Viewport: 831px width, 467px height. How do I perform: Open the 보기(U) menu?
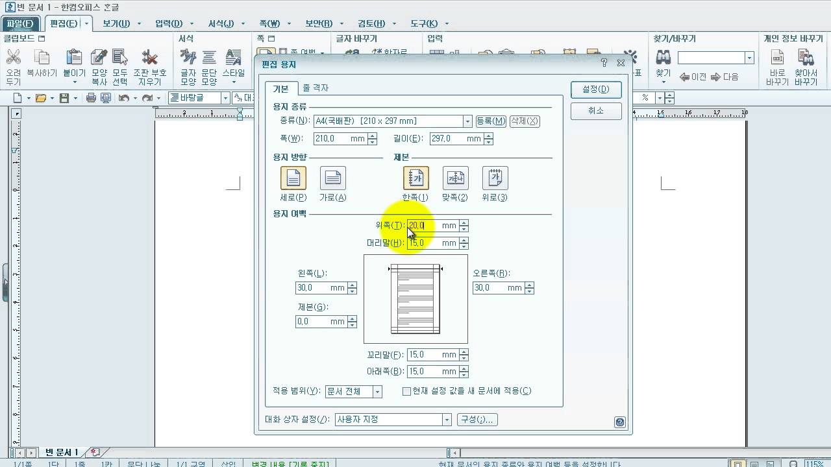(116, 23)
